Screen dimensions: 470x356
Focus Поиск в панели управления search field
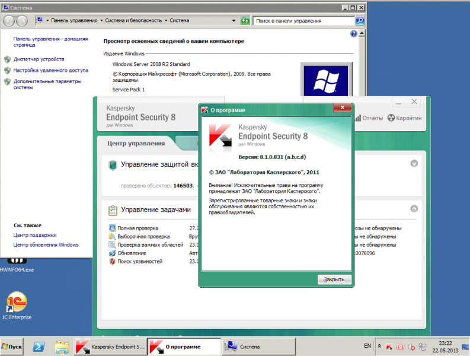(x=303, y=21)
